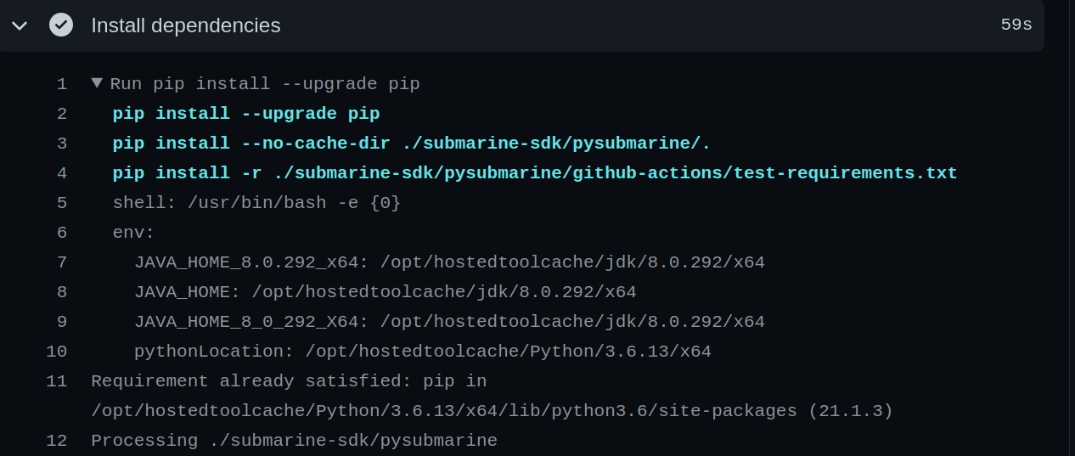Click the JAVA_HOME_8.0.292_x64 log line

(x=449, y=262)
